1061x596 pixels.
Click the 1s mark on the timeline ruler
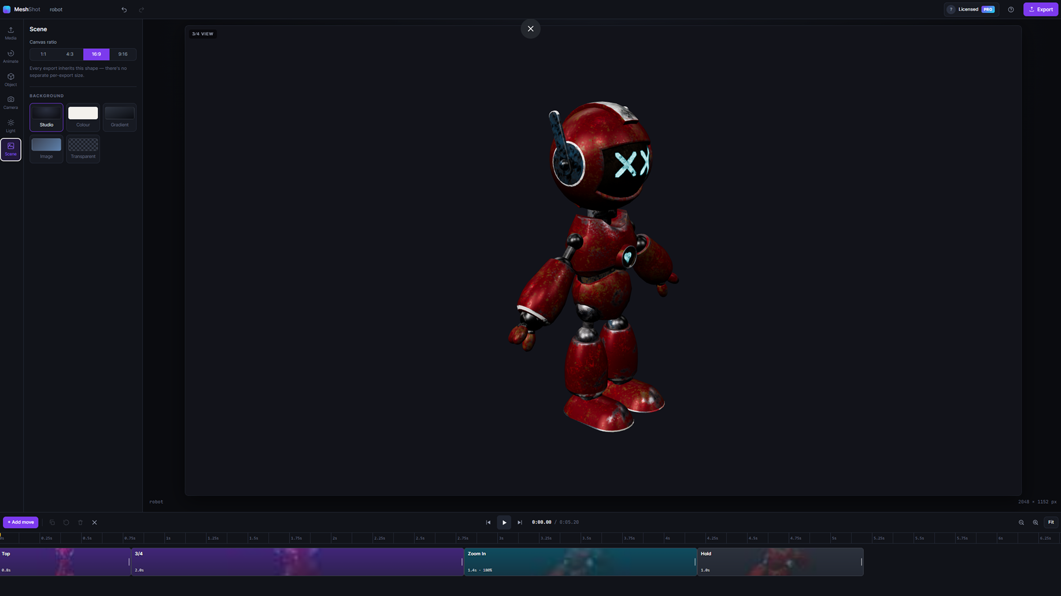(x=168, y=538)
